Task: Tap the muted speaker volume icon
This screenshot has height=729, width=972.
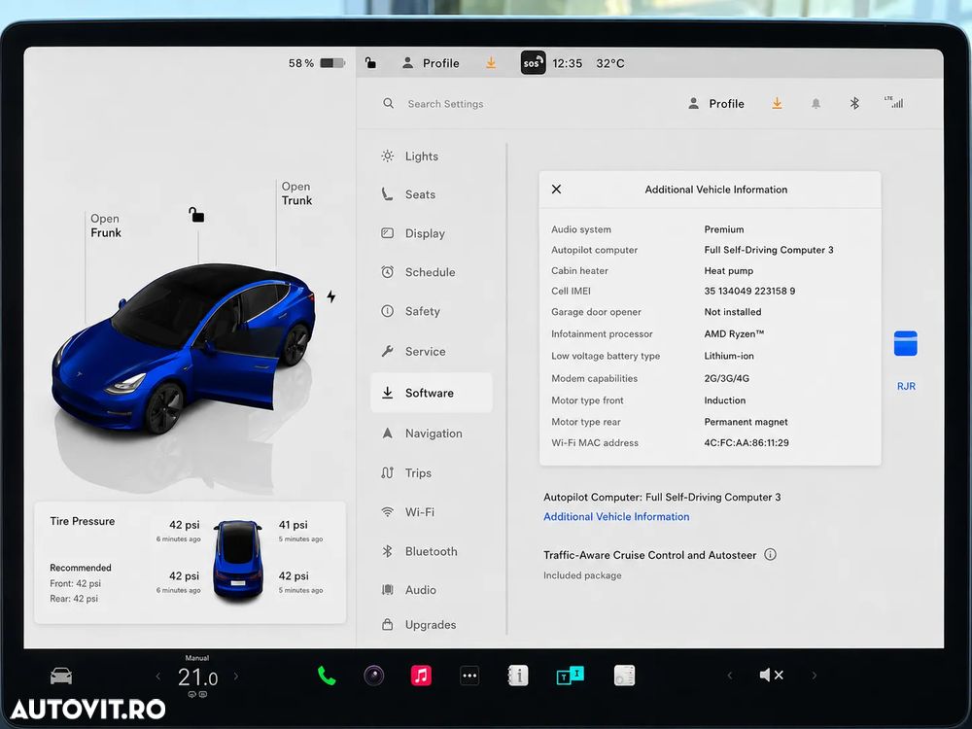Action: [771, 676]
